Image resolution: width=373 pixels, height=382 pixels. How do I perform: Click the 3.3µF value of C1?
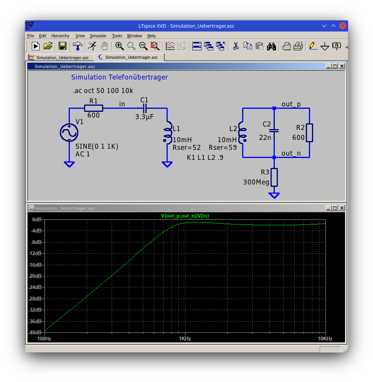(x=145, y=117)
